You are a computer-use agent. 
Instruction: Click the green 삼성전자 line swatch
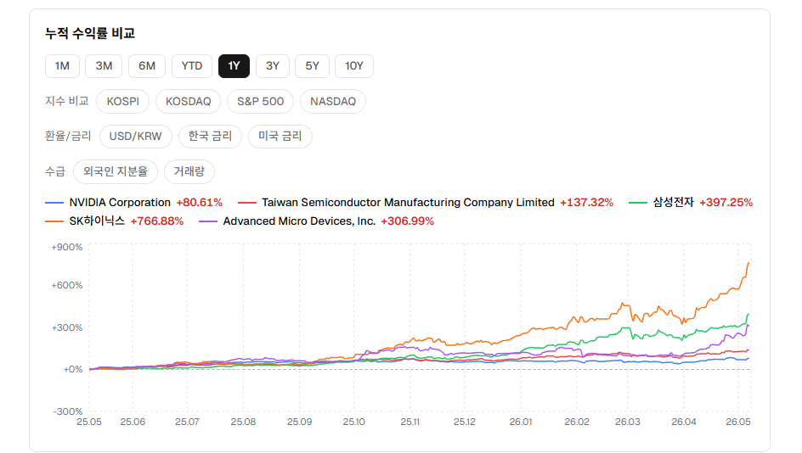[x=638, y=204]
